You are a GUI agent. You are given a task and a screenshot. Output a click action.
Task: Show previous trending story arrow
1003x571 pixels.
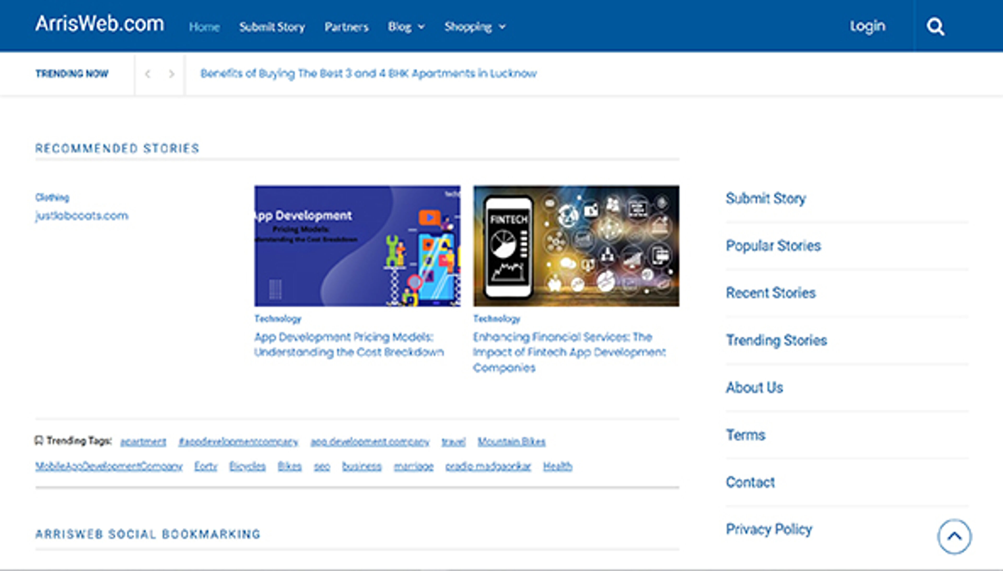(x=148, y=74)
